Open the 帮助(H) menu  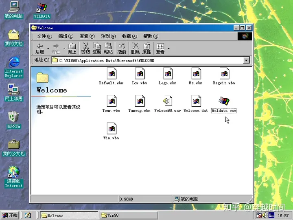pyautogui.click(x=151, y=36)
